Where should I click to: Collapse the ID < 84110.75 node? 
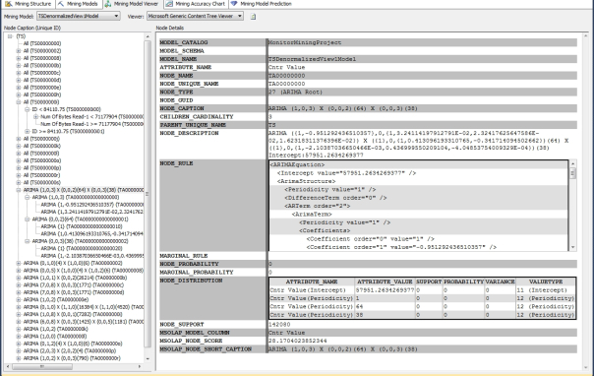click(x=27, y=109)
